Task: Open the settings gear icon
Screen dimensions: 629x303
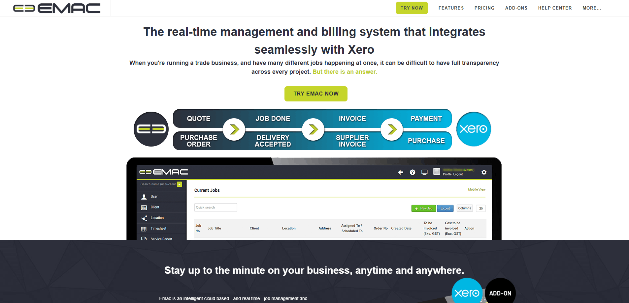Action: pyautogui.click(x=484, y=172)
